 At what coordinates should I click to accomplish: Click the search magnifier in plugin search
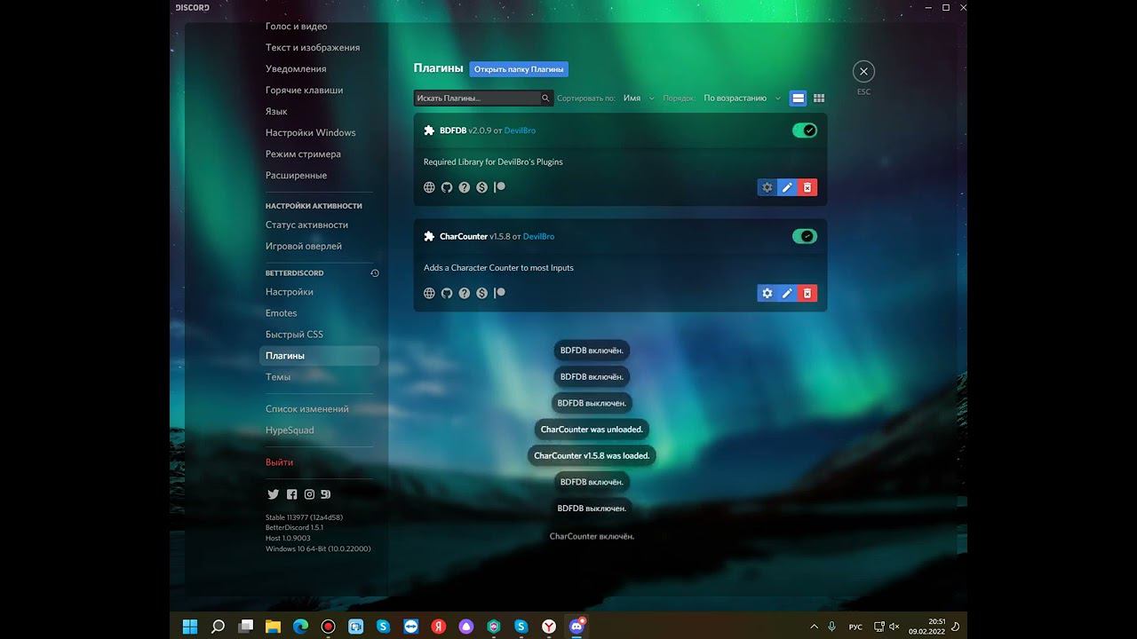(545, 99)
